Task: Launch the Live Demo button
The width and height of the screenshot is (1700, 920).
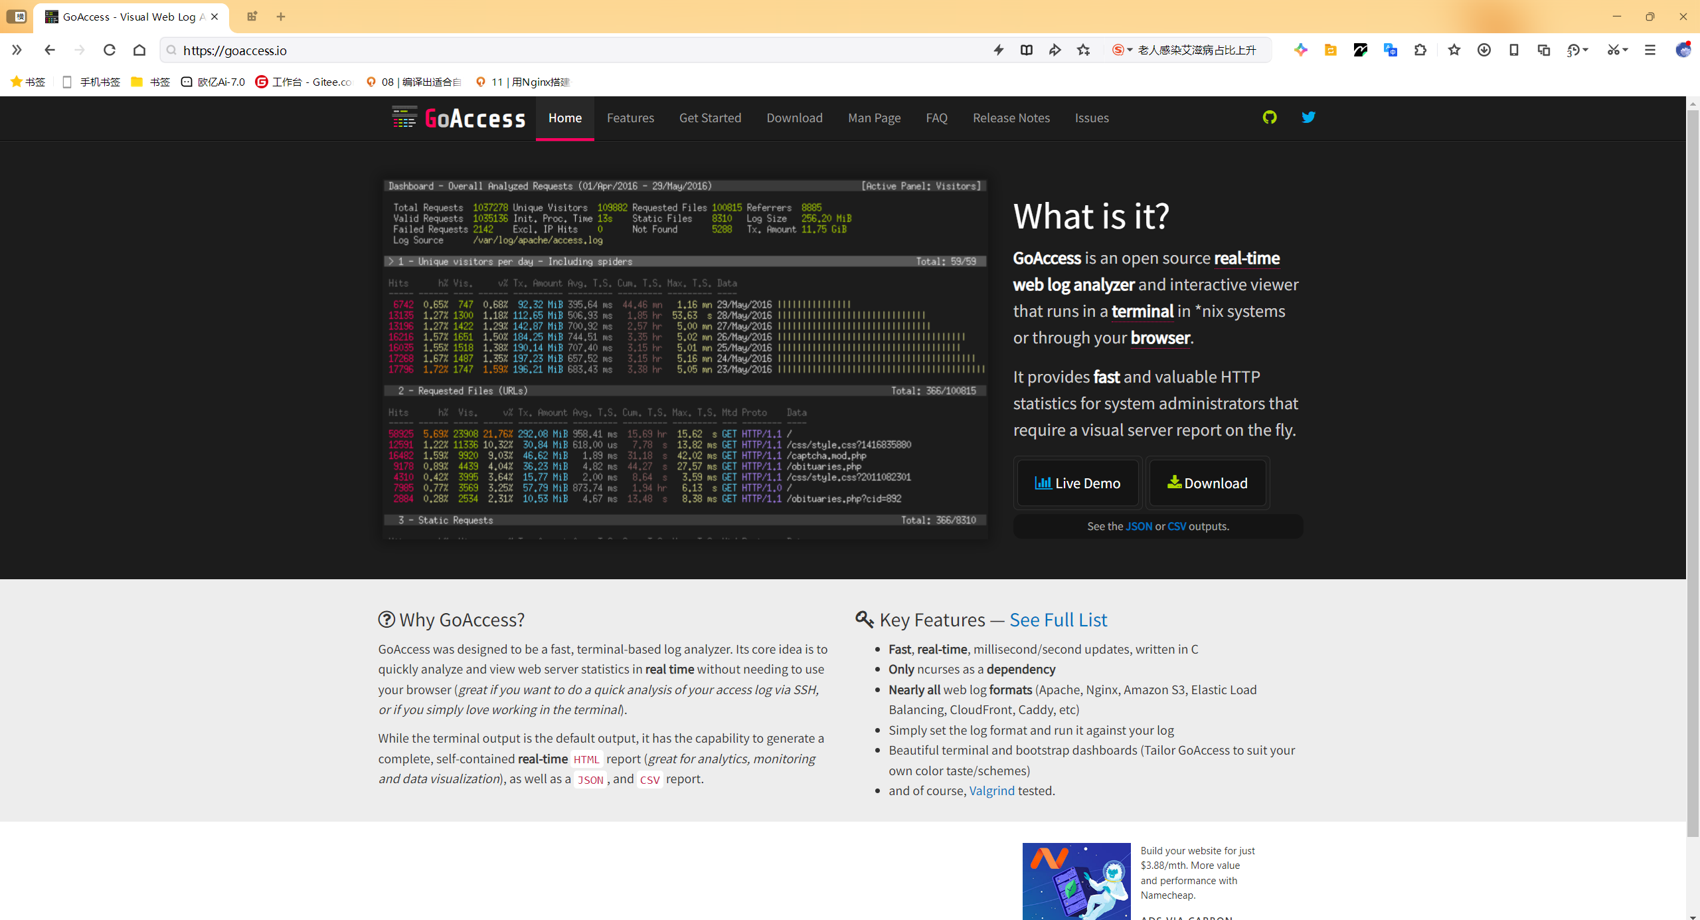Action: [x=1078, y=483]
